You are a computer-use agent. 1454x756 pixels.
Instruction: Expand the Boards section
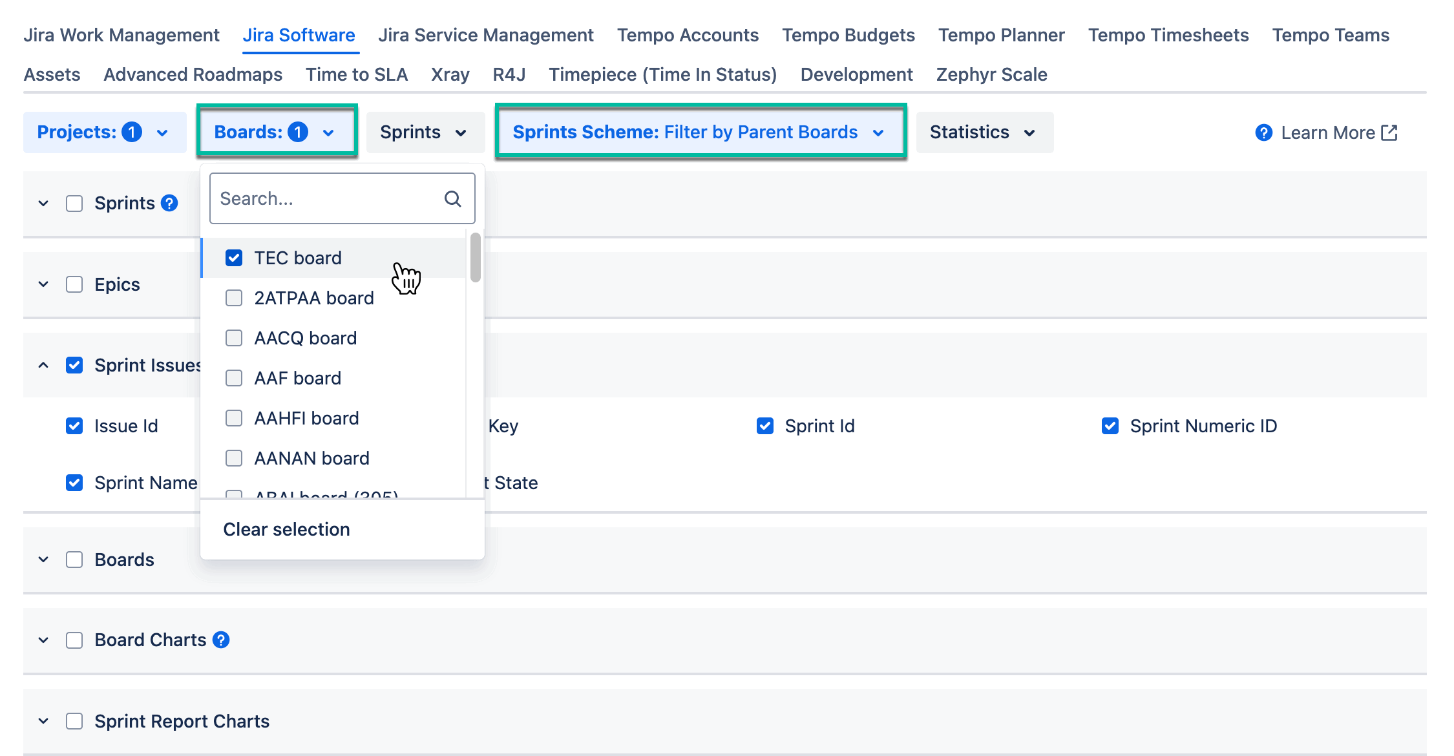(43, 560)
